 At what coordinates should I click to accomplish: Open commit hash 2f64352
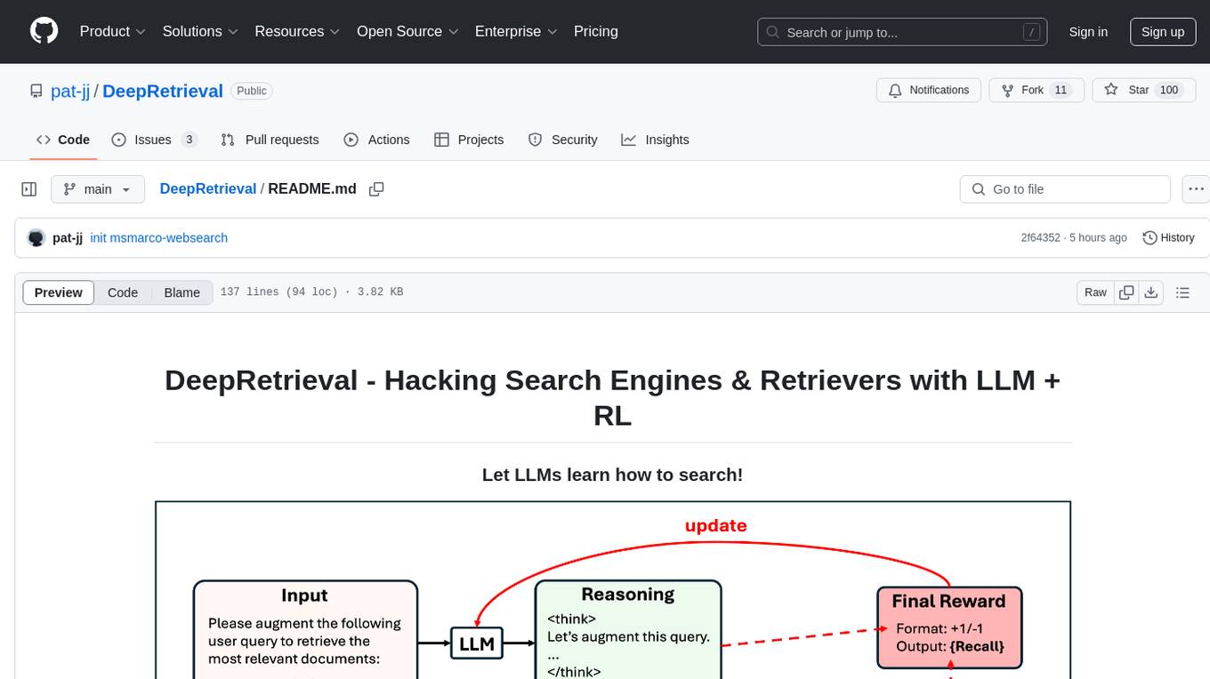[x=1040, y=237]
